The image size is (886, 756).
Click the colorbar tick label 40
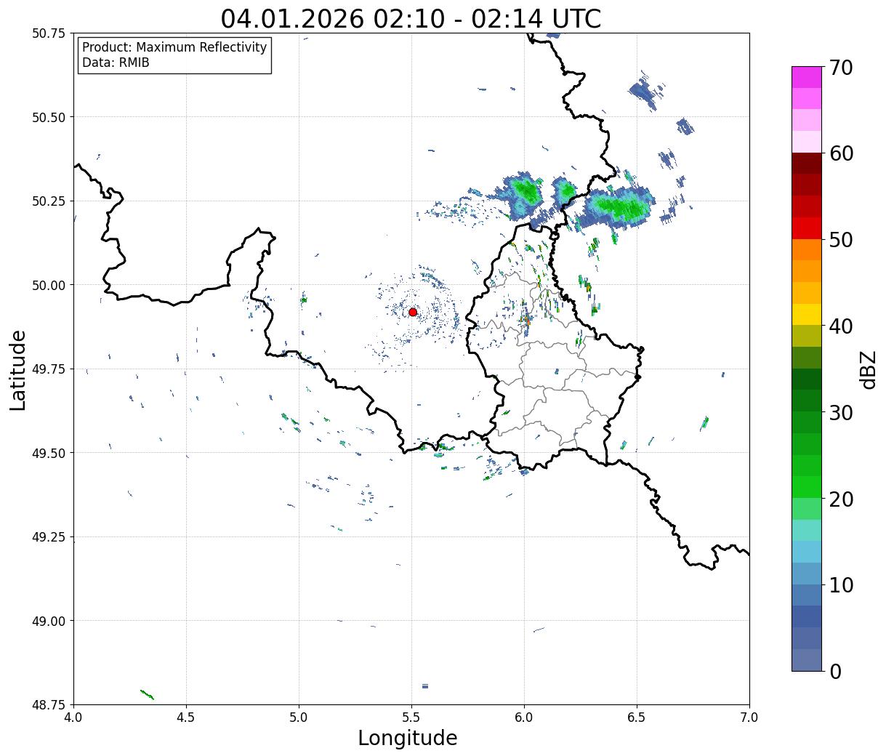(x=840, y=326)
